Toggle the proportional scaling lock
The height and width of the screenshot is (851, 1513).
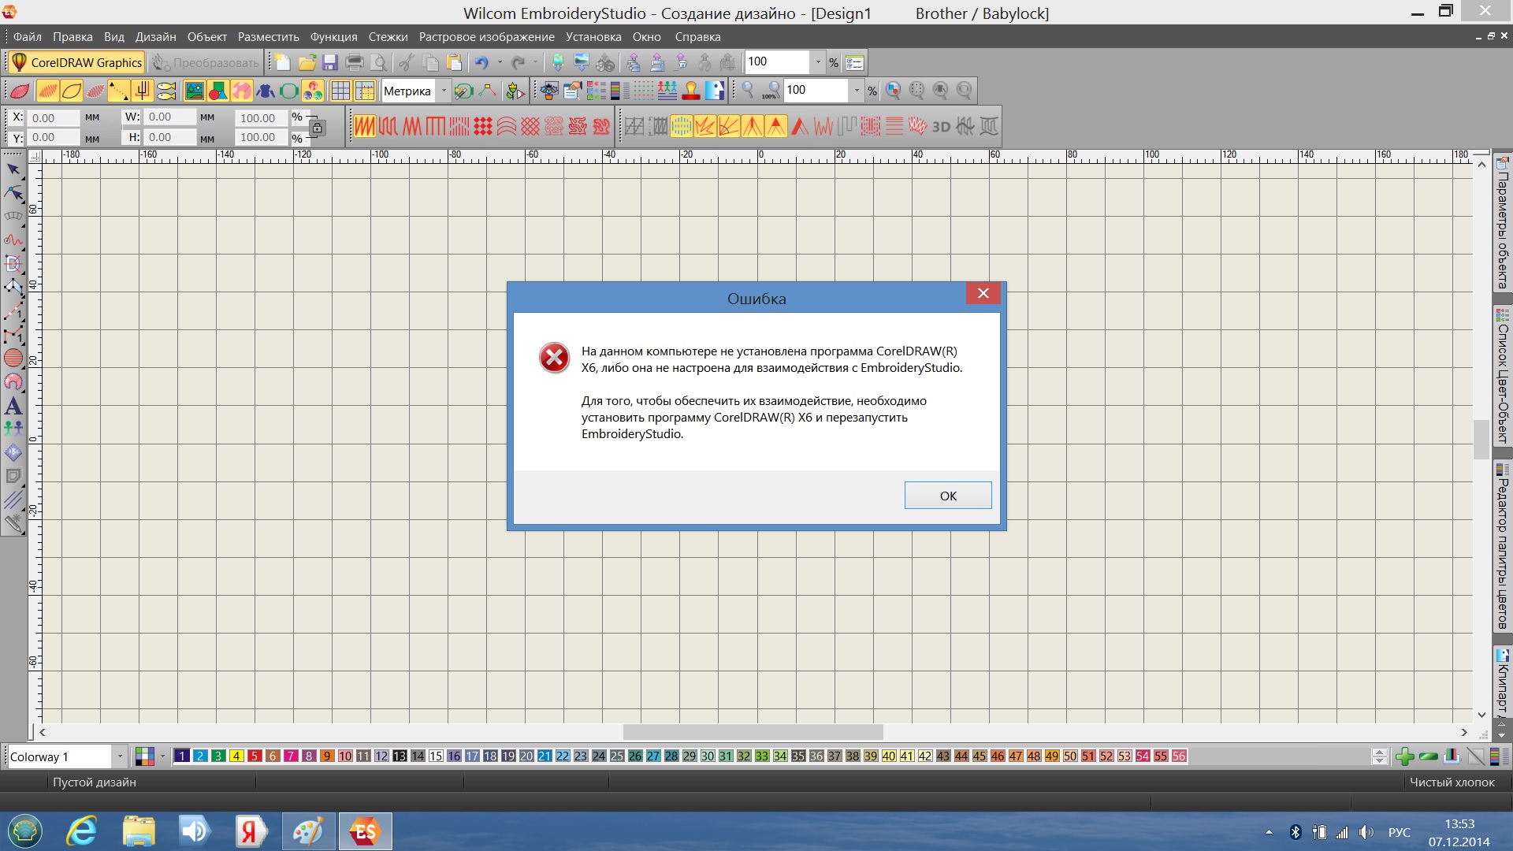[x=317, y=128]
